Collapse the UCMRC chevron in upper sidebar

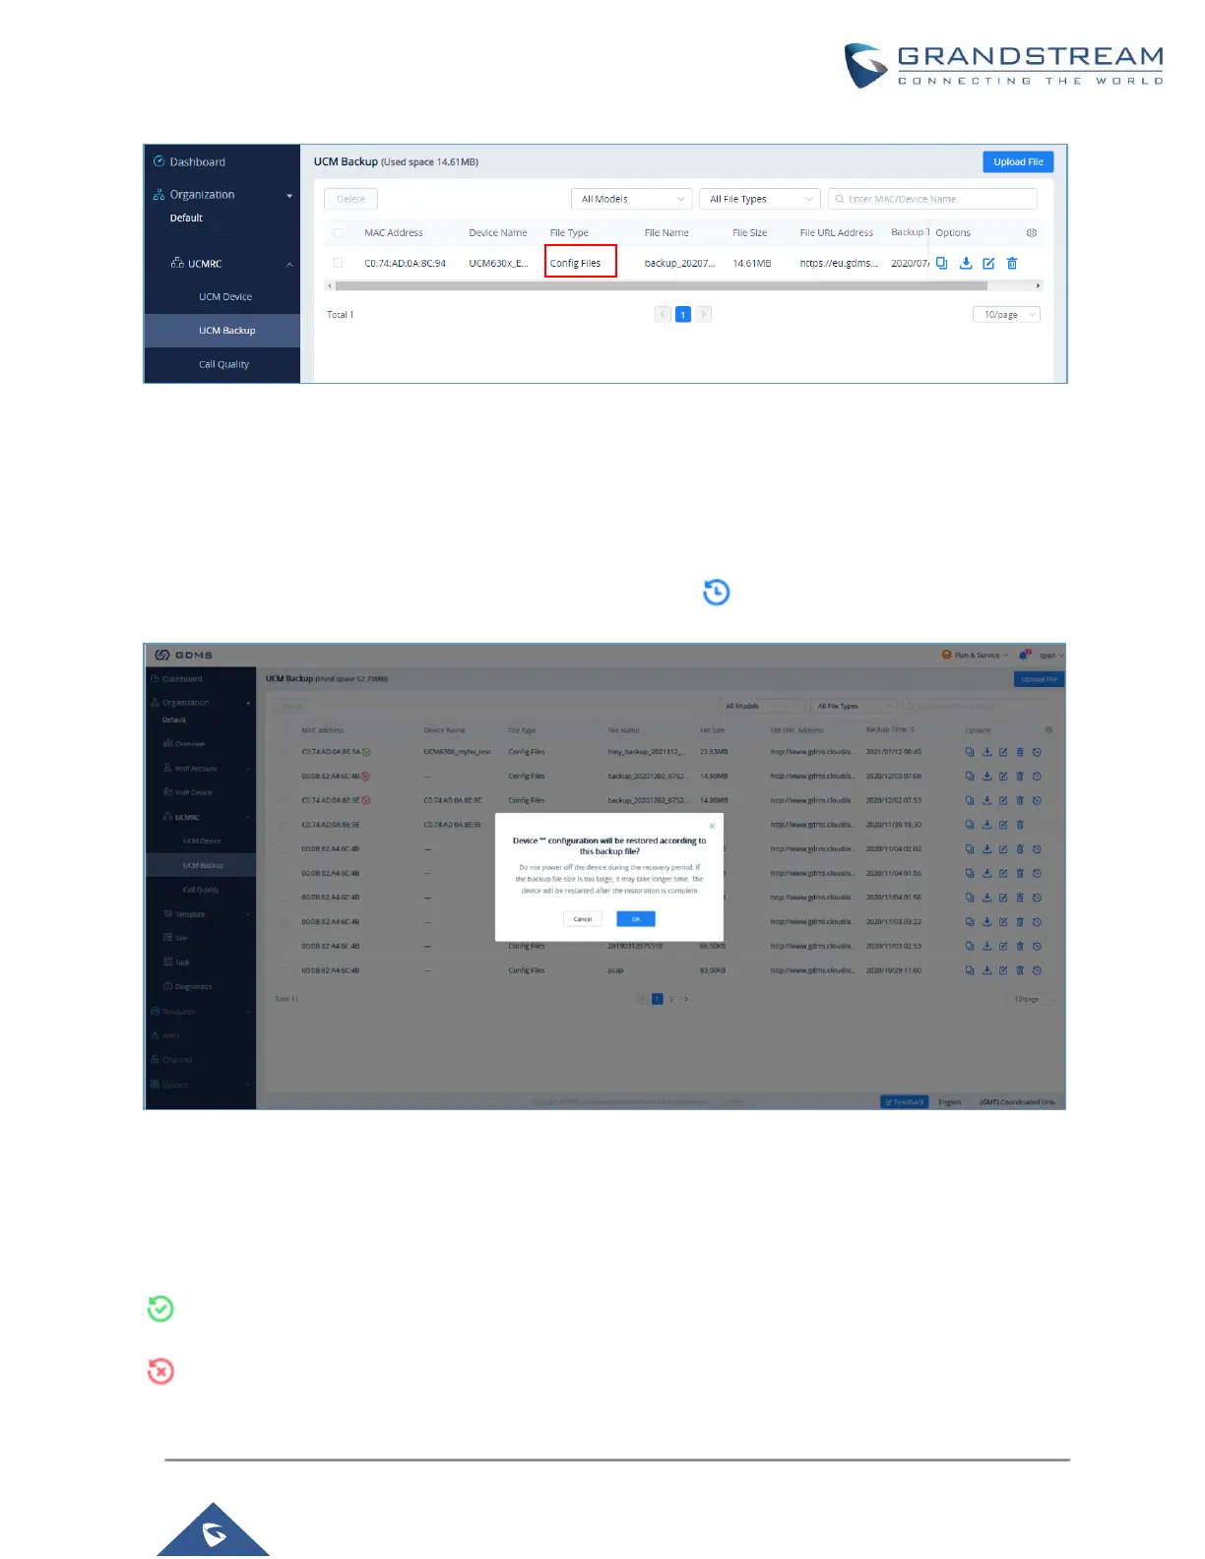tap(289, 264)
